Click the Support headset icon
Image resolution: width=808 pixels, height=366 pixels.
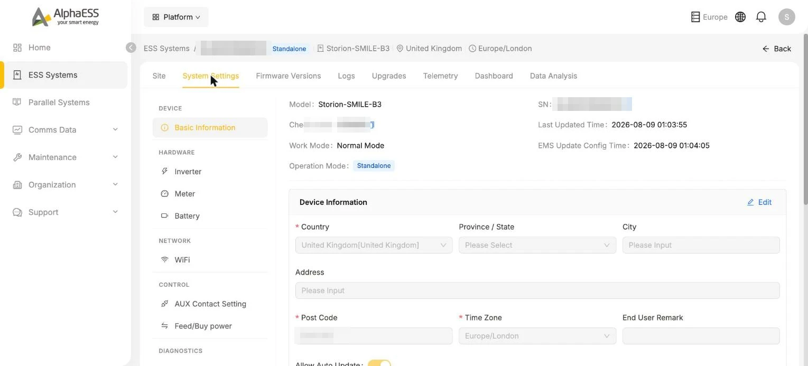pyautogui.click(x=17, y=212)
